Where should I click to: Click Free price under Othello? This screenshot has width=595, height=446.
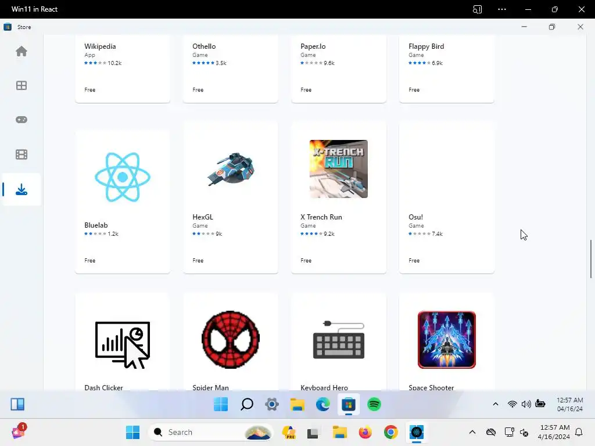point(198,90)
